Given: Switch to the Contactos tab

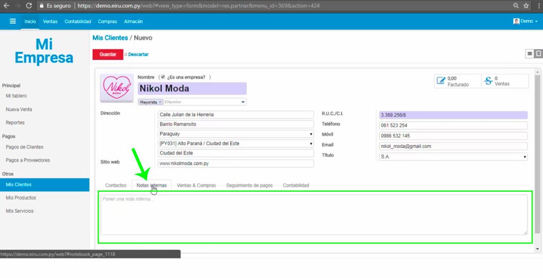Looking at the screenshot, I should (x=116, y=185).
